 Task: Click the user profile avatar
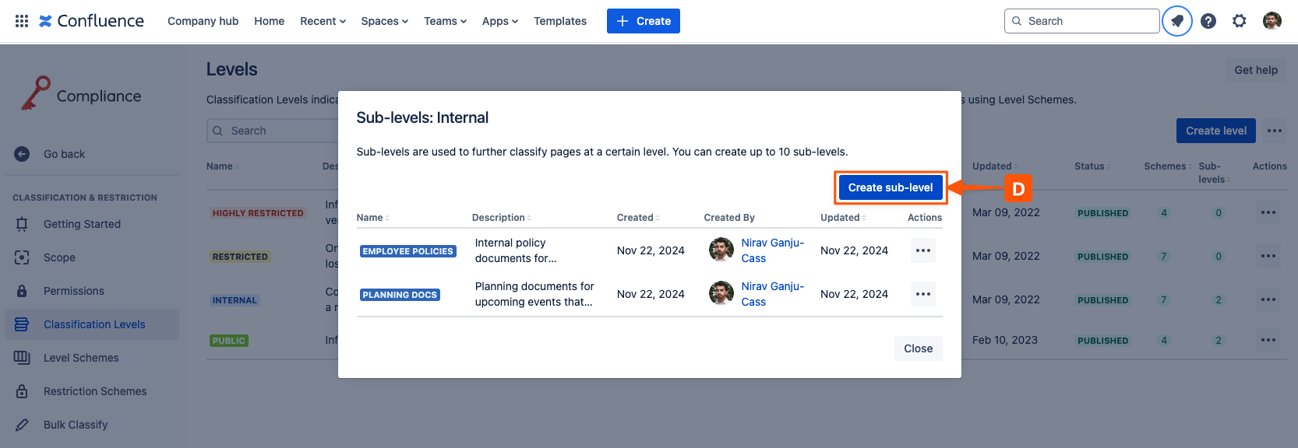tap(1272, 21)
